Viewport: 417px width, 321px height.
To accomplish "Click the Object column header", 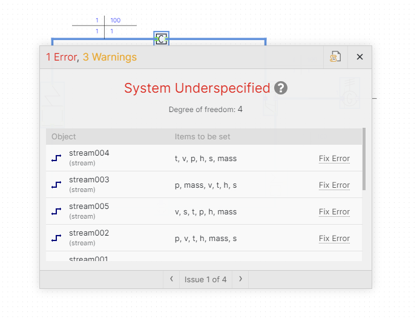I will point(64,137).
